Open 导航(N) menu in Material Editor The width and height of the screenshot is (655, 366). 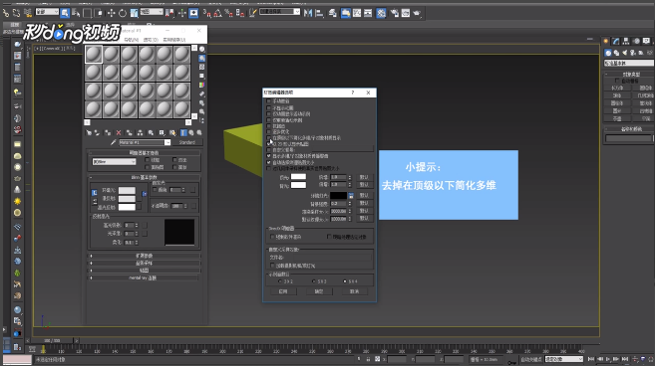click(x=132, y=40)
